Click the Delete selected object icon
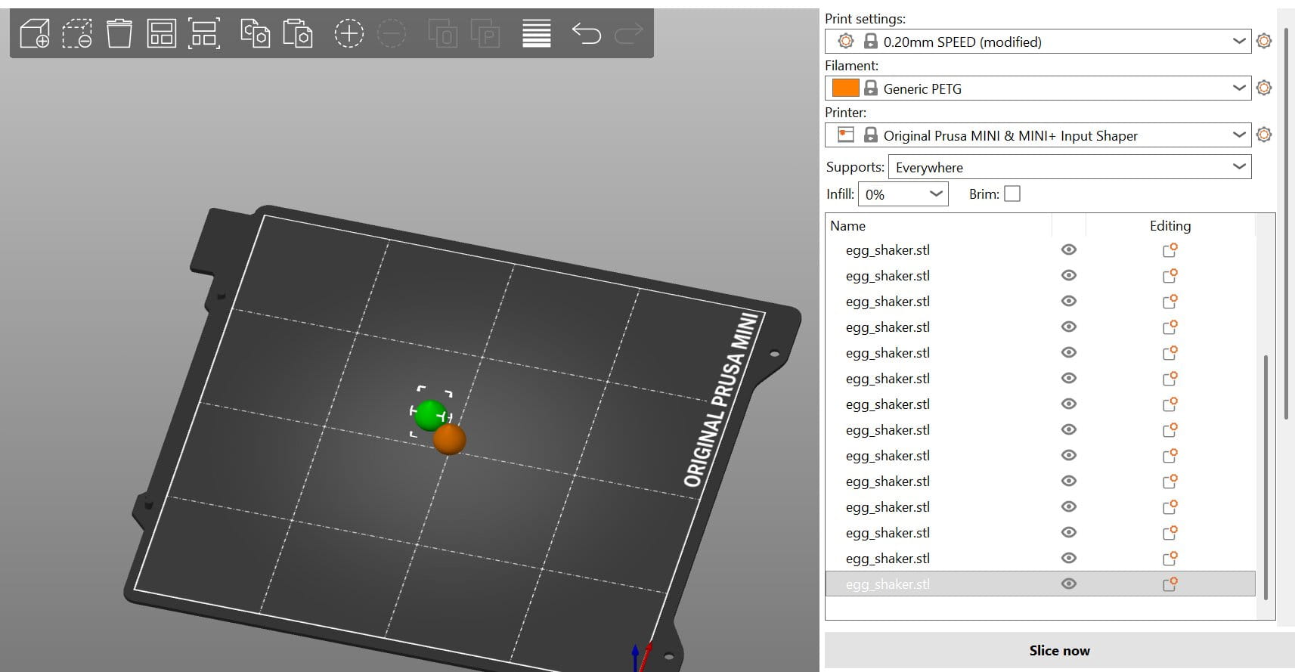1295x672 pixels. point(77,34)
